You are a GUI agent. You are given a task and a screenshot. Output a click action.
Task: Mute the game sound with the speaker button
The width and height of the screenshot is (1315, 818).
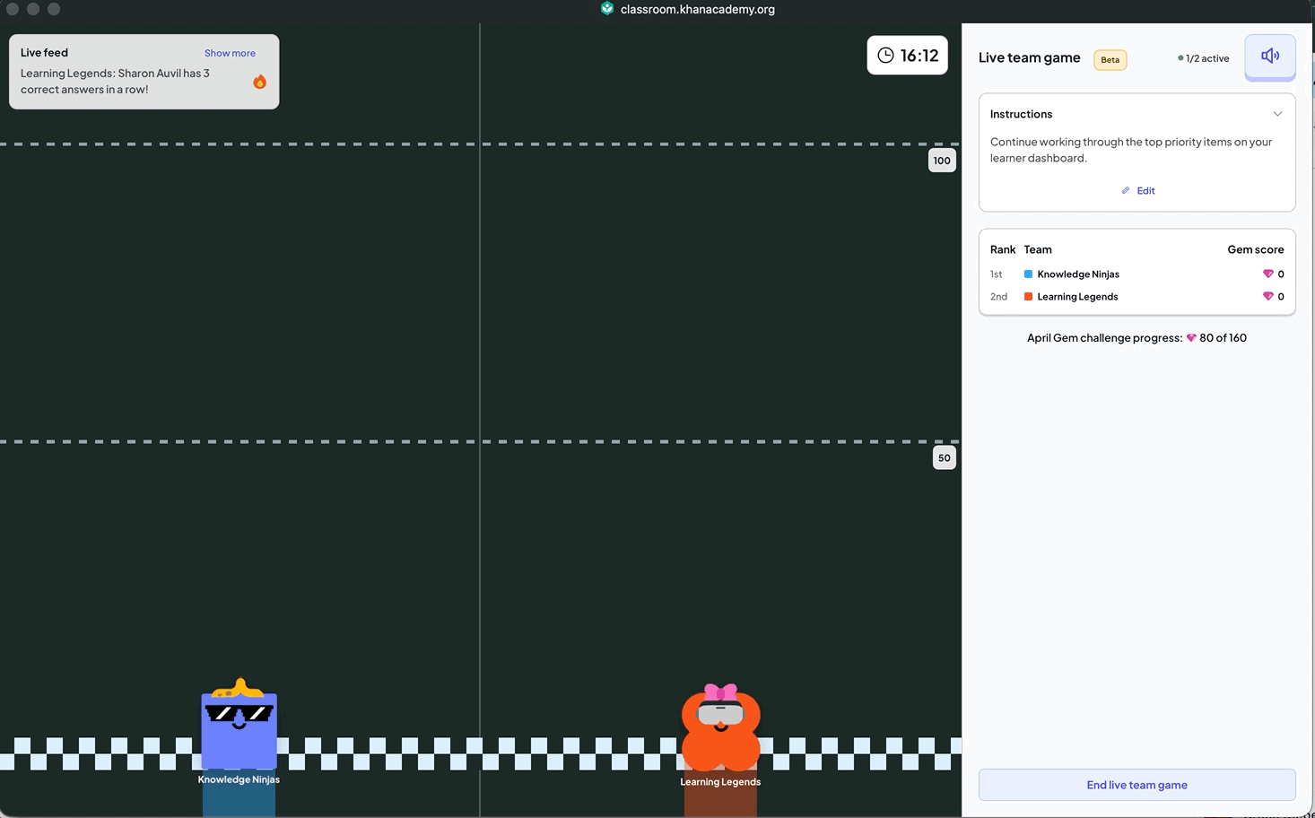1269,57
